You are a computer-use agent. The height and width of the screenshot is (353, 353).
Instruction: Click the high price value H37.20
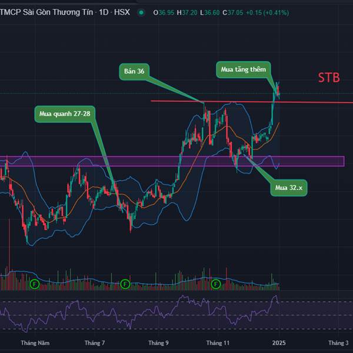tap(187, 12)
